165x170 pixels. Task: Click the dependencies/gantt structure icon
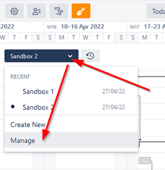59,11
